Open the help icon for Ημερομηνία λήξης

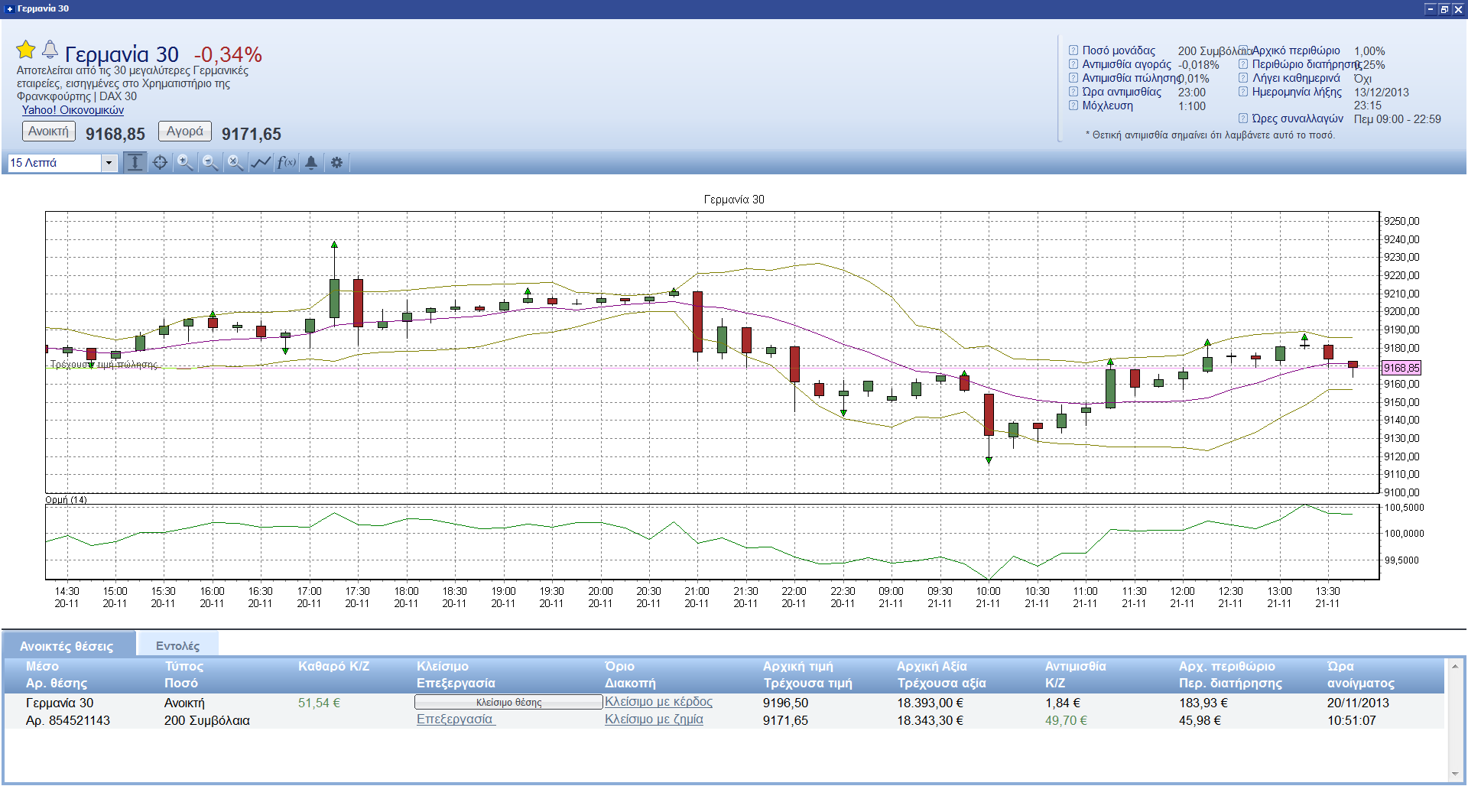click(x=1243, y=92)
